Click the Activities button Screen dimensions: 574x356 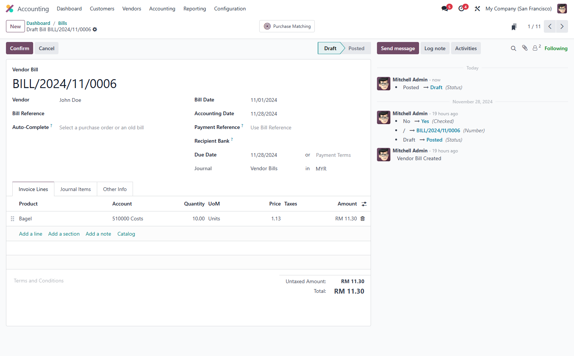466,48
